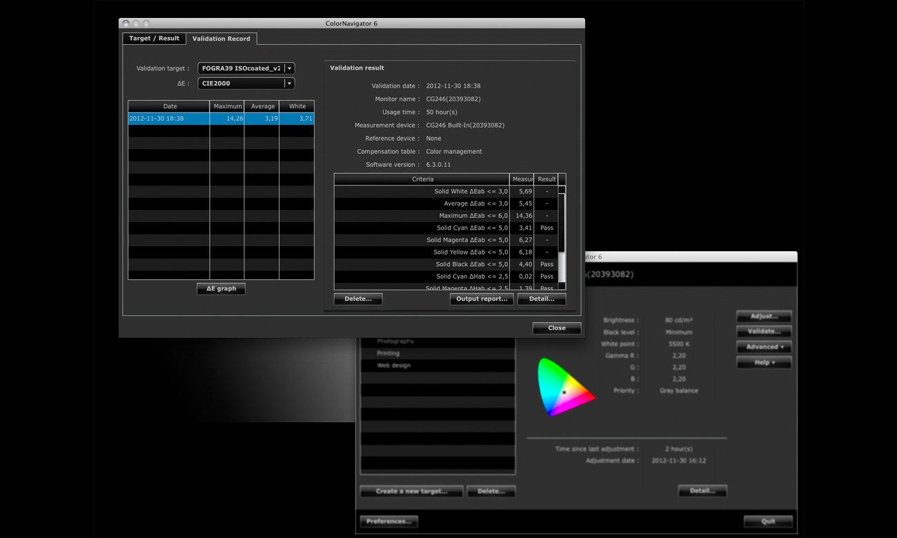Click the 3,71 white value cell
This screenshot has height=538, width=897.
297,119
